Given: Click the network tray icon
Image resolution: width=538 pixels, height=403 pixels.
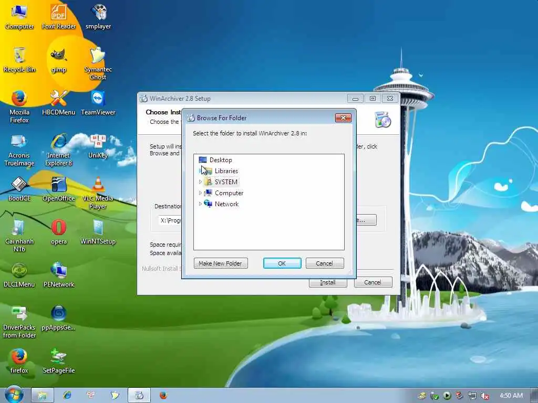Looking at the screenshot, I should [472, 396].
